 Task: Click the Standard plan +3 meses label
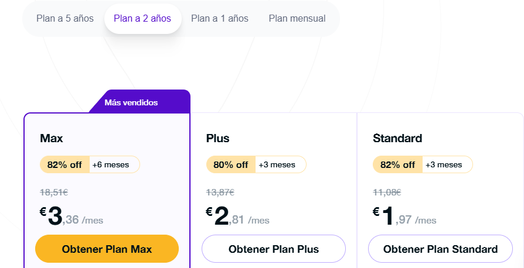click(x=444, y=165)
